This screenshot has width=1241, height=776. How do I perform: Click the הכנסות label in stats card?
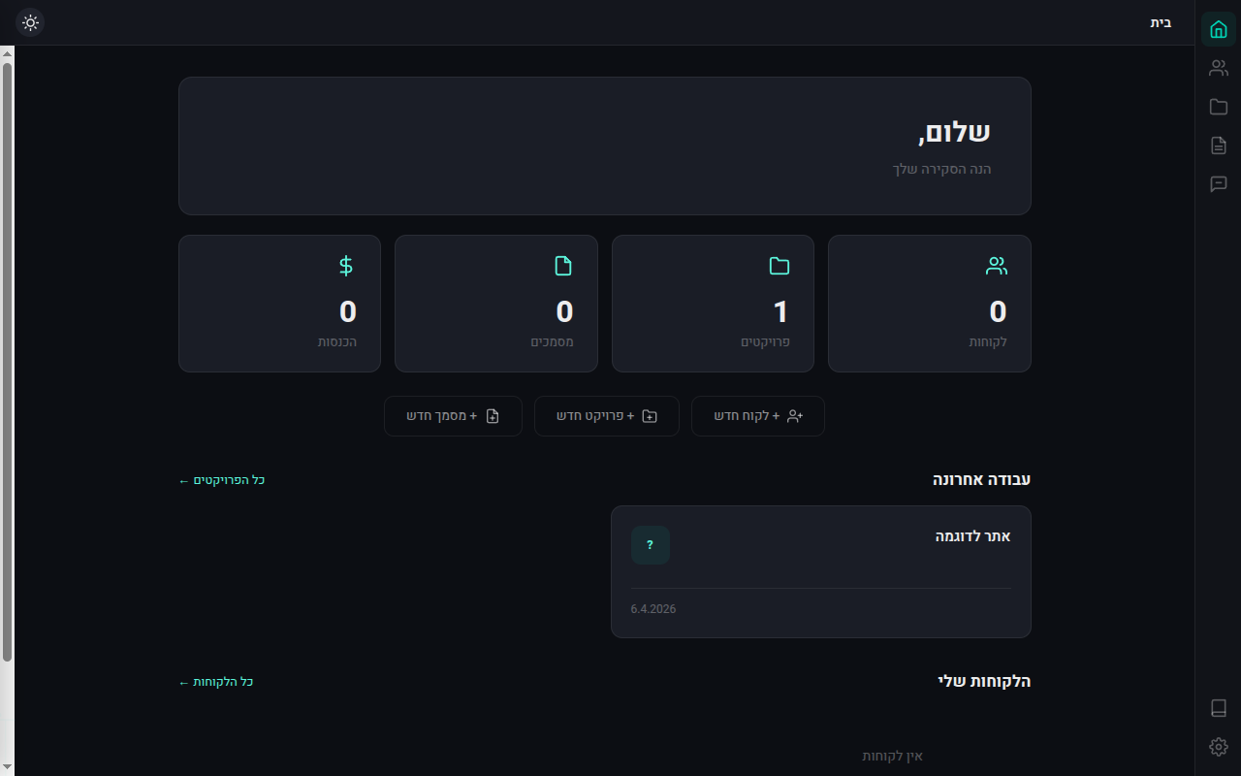tap(337, 341)
